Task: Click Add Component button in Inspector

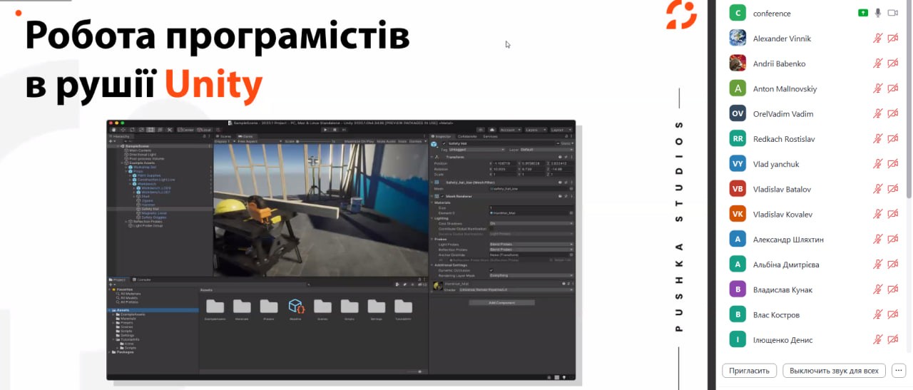Action: point(502,302)
